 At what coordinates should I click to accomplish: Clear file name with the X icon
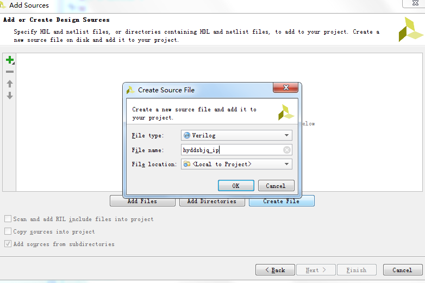pyautogui.click(x=287, y=150)
